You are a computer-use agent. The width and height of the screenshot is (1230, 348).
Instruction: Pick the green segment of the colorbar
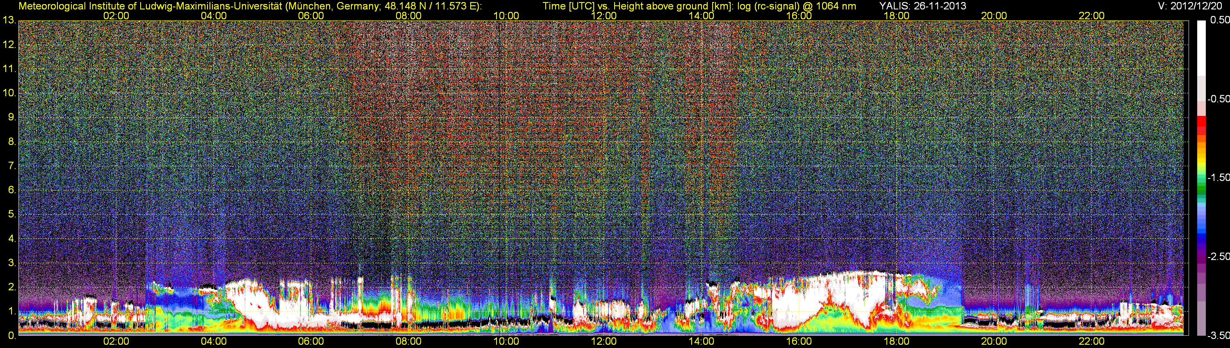[x=1201, y=189]
